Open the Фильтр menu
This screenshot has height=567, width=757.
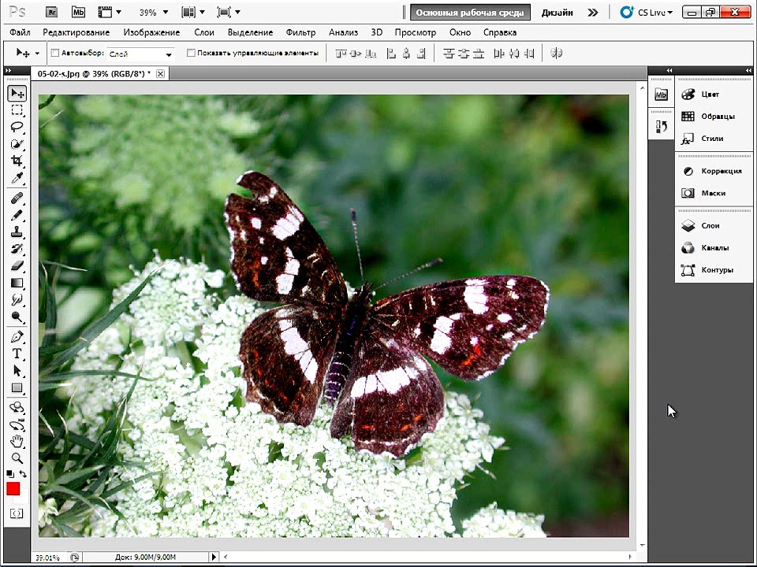[x=300, y=32]
